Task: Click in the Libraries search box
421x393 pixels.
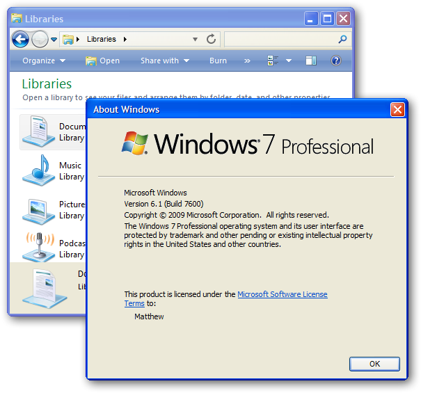Action: point(280,39)
